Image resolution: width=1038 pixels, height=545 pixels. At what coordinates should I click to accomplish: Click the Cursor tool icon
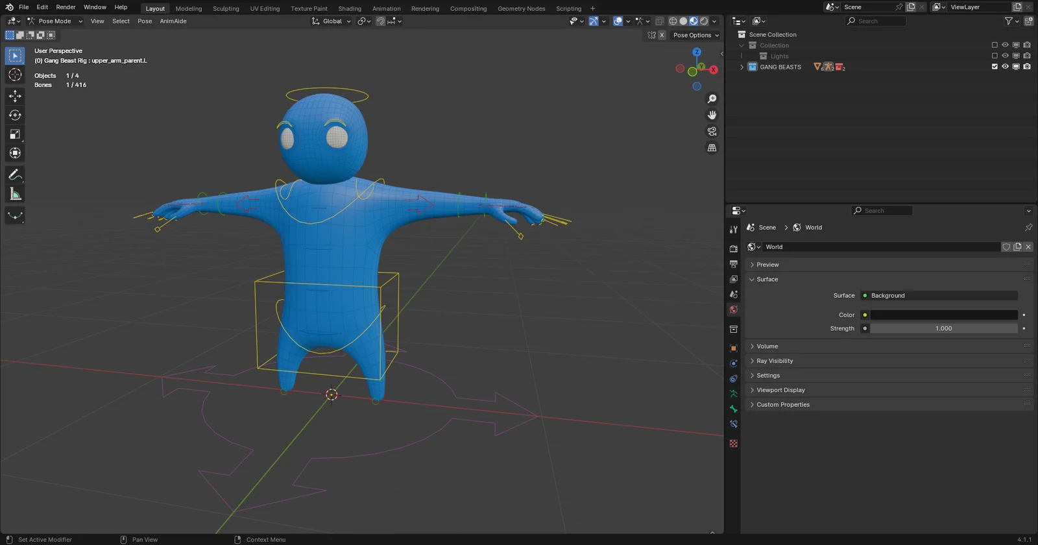click(x=15, y=75)
